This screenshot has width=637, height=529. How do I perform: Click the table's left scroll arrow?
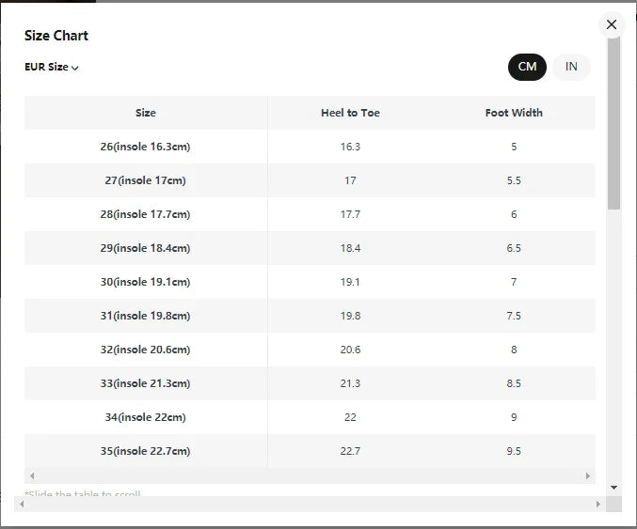32,475
